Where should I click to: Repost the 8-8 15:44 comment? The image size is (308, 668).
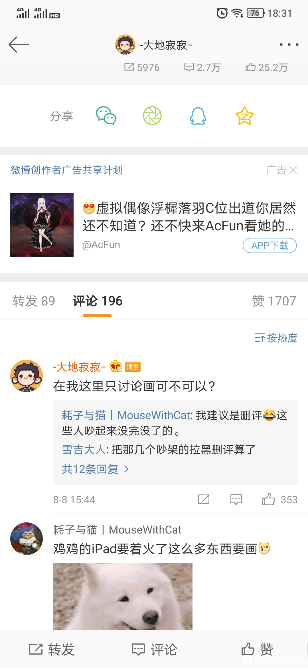tap(204, 500)
